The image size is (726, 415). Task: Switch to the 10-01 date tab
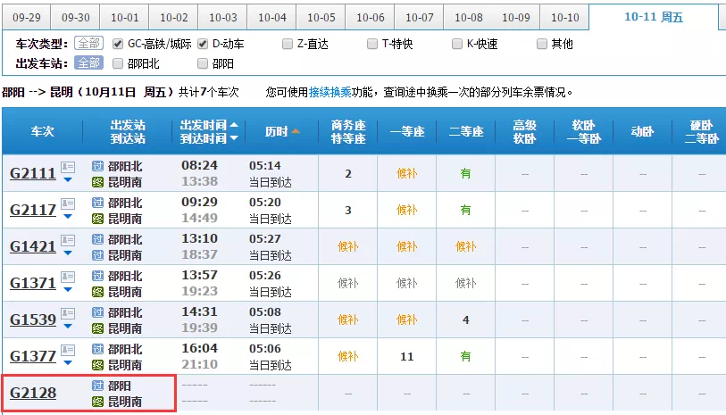(x=124, y=18)
